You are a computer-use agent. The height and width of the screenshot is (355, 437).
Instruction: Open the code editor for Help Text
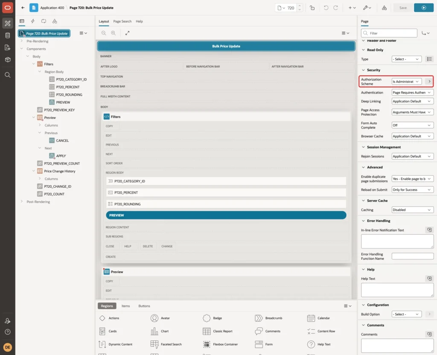coord(429,278)
